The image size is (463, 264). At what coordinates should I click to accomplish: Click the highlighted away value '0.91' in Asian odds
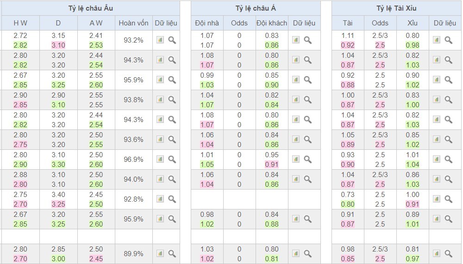(x=272, y=164)
